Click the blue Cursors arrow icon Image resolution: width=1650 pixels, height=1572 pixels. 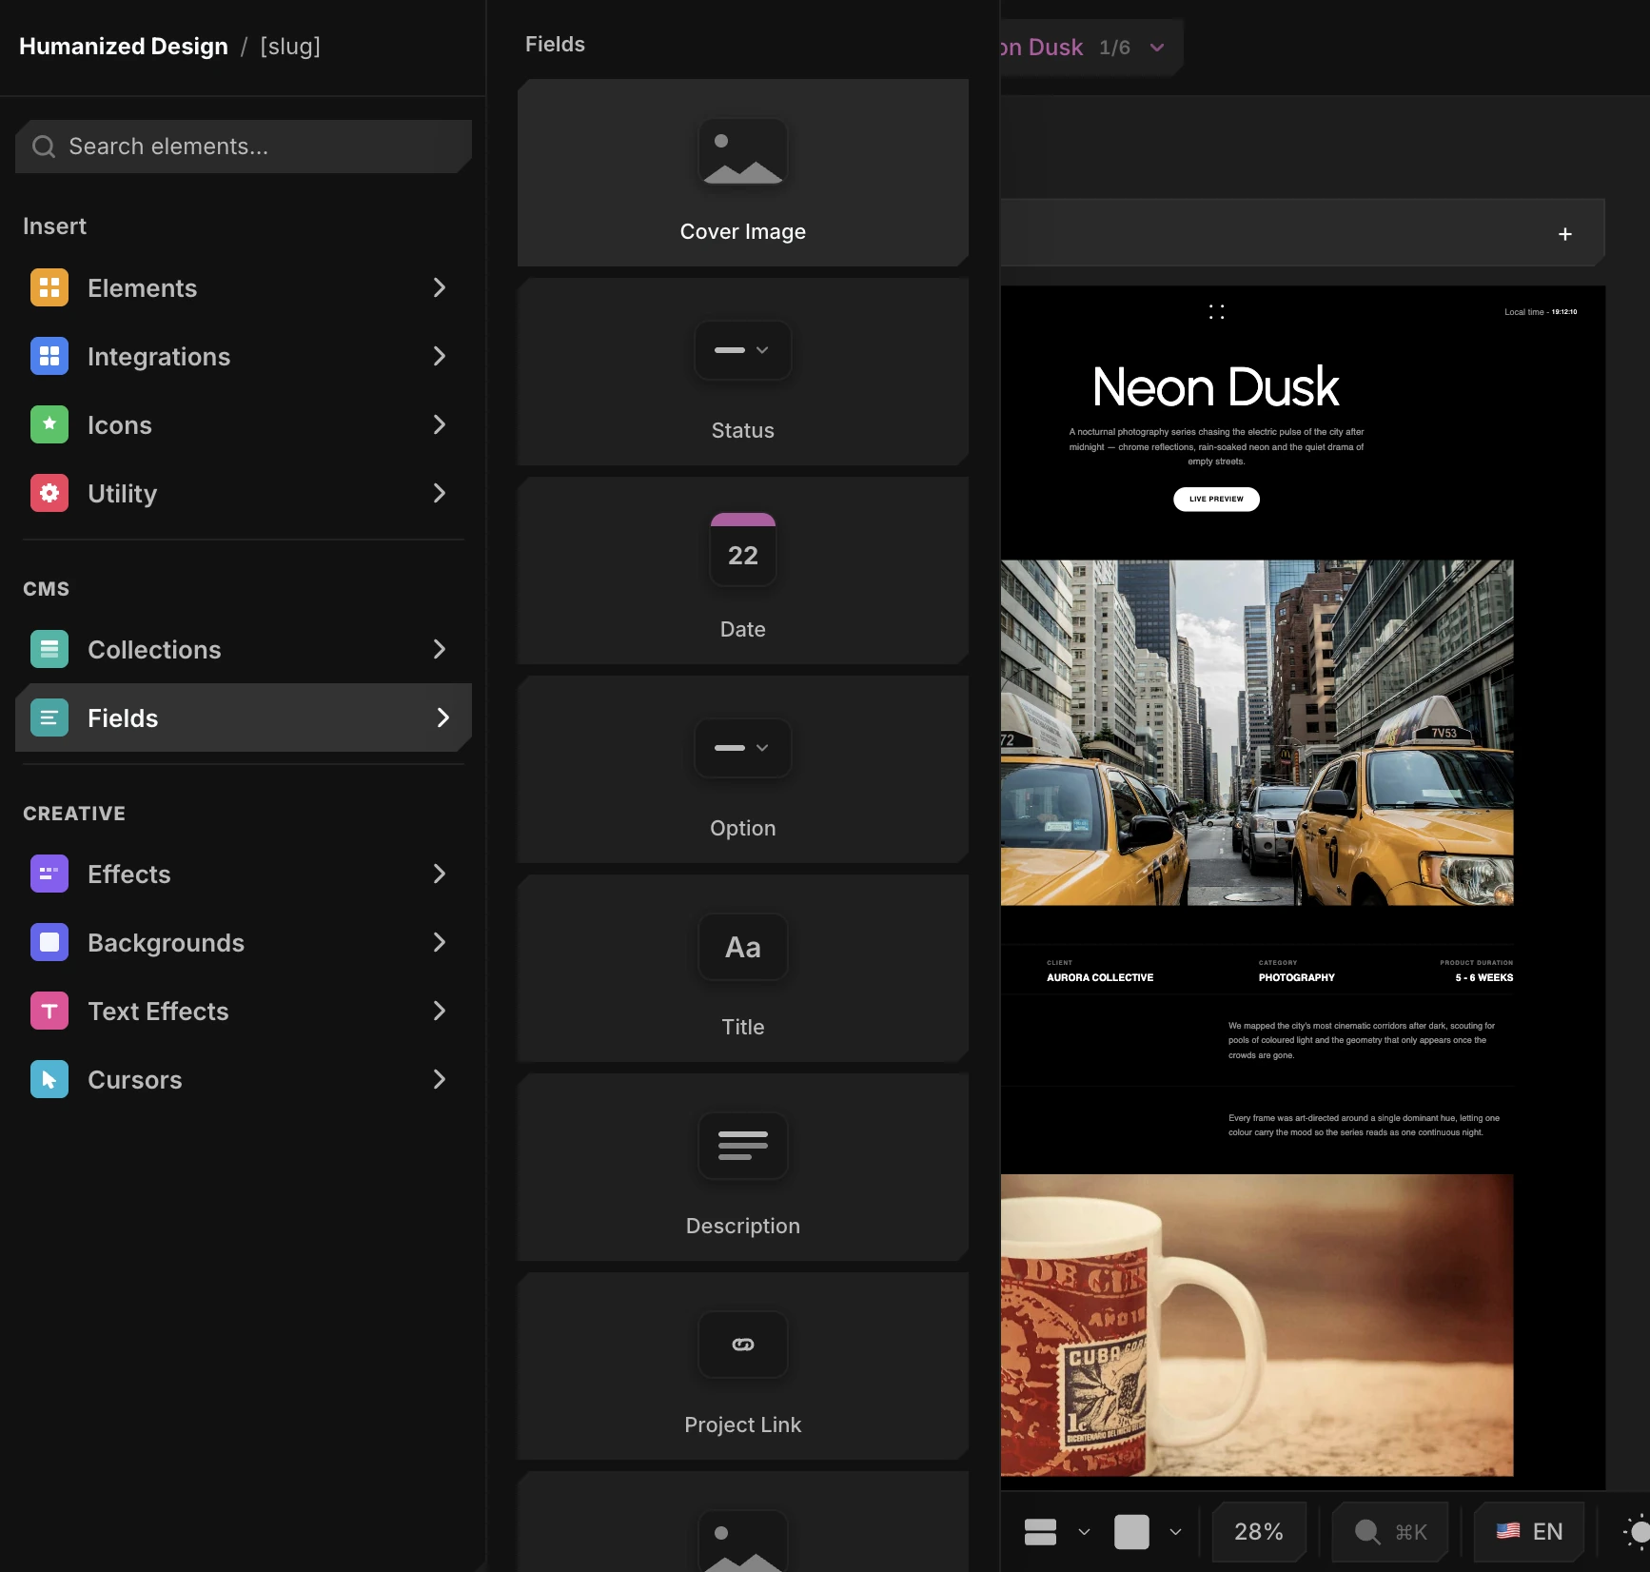point(49,1079)
